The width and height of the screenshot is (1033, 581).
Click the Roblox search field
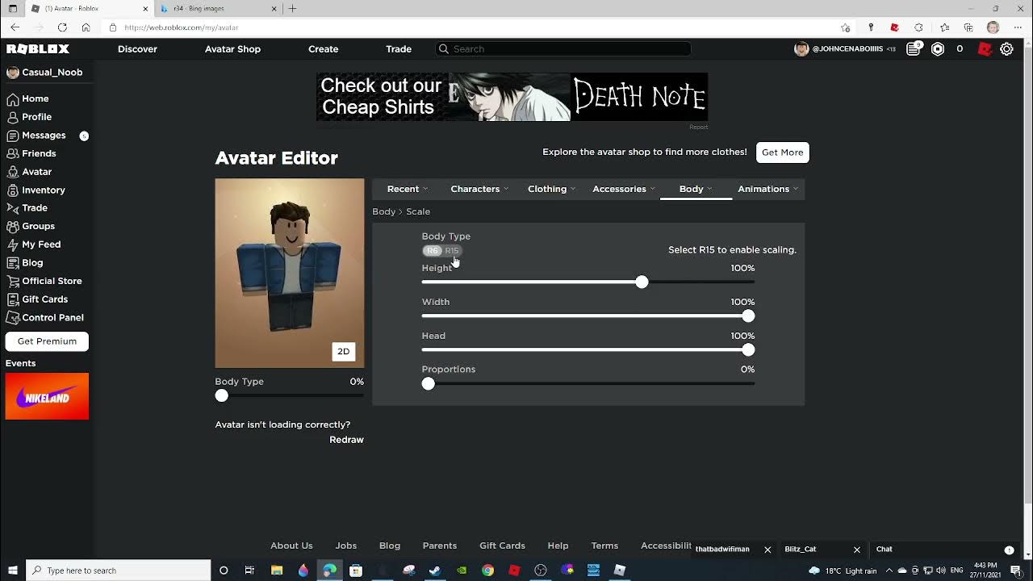point(563,49)
